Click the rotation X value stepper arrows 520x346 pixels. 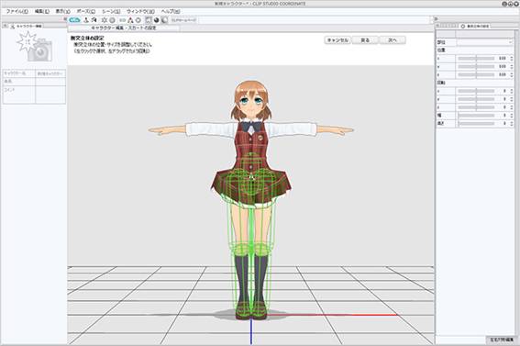click(512, 91)
